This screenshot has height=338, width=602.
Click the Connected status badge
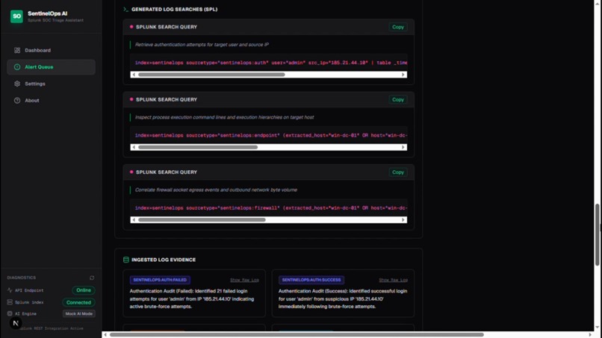pos(78,302)
